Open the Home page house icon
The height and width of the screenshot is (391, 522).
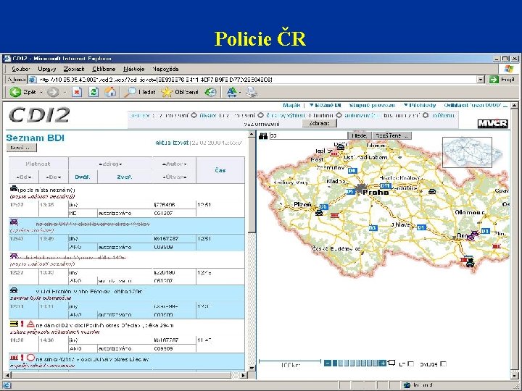point(110,92)
